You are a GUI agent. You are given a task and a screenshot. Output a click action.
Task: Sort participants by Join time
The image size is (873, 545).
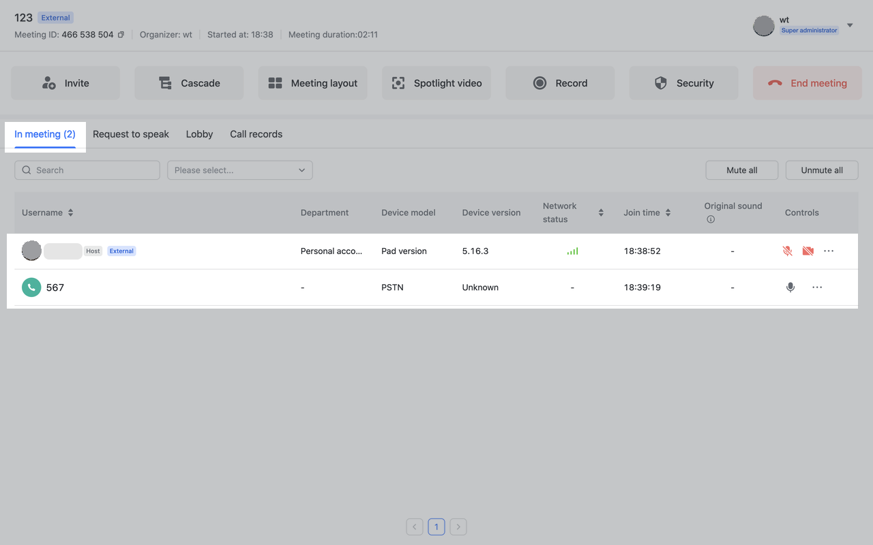668,213
